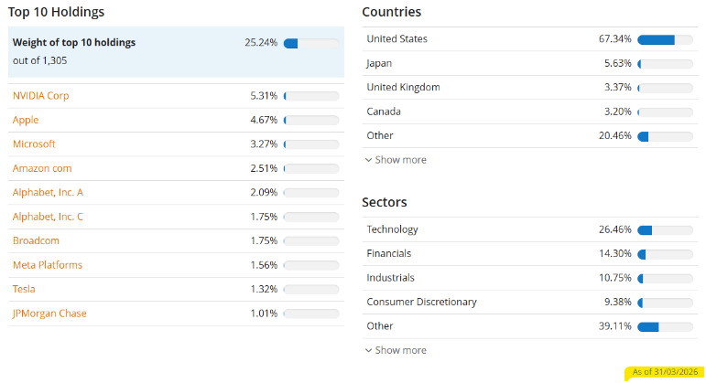Click the top 10 holdings weight bar

(x=311, y=43)
